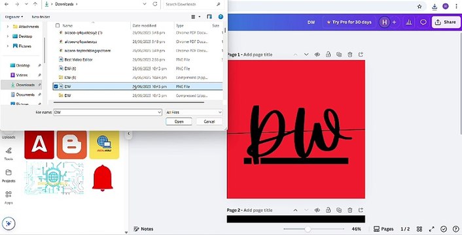
Task: Add collaborators with the plus icon
Action: [394, 22]
